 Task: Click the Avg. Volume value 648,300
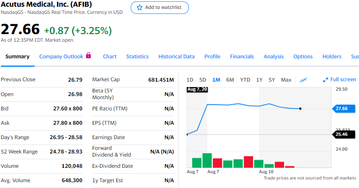pos(72,180)
